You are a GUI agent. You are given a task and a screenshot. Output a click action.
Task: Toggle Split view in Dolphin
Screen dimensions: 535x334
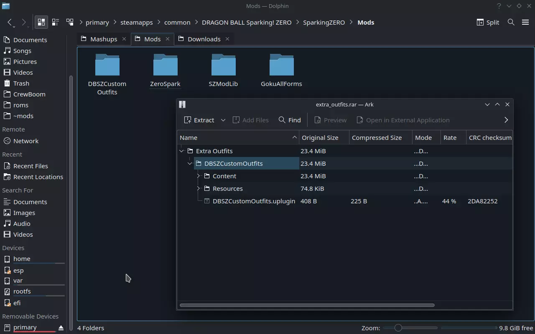(488, 22)
